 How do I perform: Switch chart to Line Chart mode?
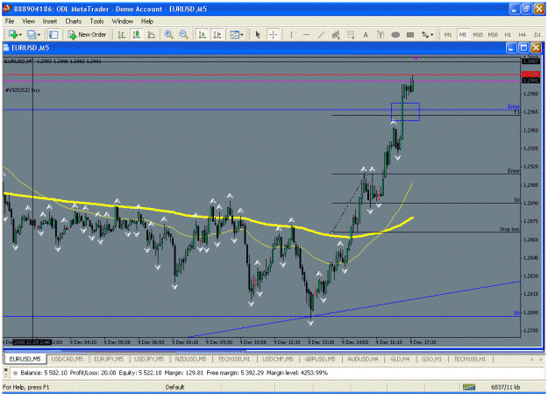[151, 34]
